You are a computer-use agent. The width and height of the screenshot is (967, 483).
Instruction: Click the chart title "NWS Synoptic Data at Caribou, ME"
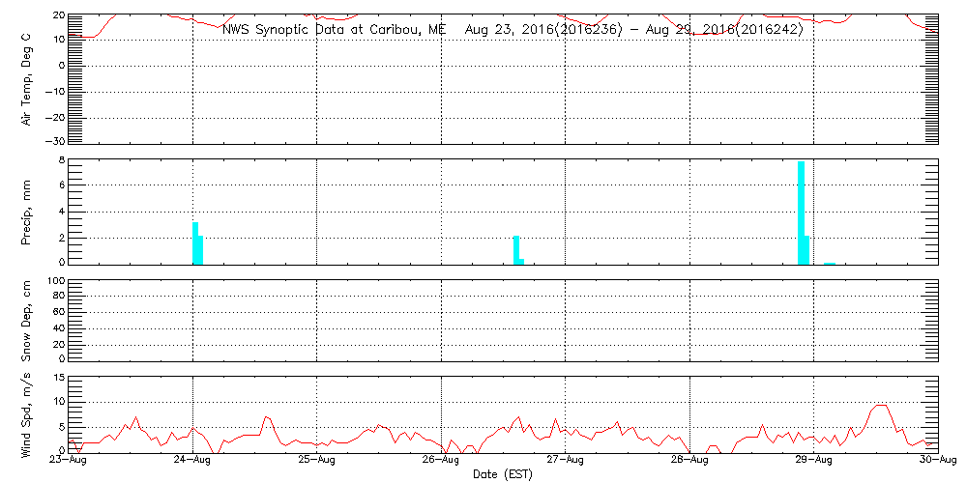coord(334,30)
